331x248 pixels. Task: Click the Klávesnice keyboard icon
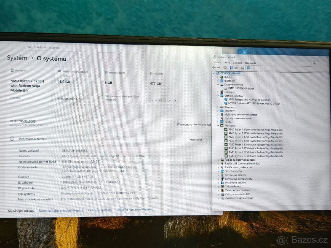(x=222, y=107)
